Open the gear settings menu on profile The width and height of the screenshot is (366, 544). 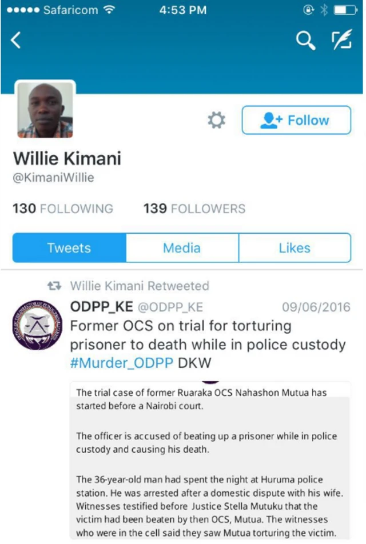pyautogui.click(x=216, y=120)
